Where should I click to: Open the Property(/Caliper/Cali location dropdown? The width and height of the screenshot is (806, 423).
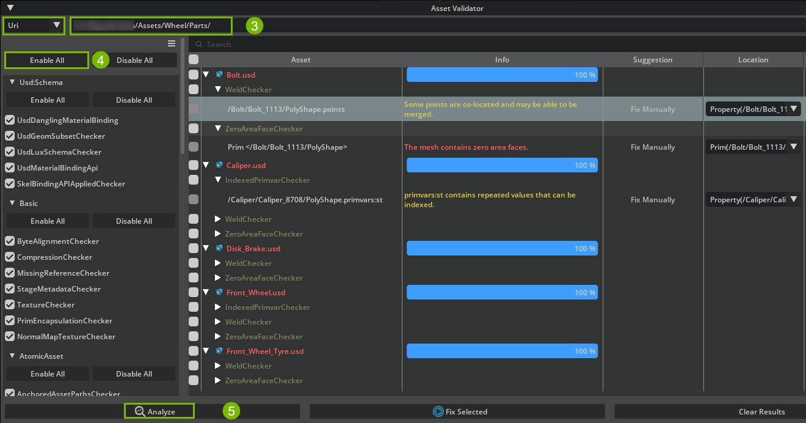753,199
